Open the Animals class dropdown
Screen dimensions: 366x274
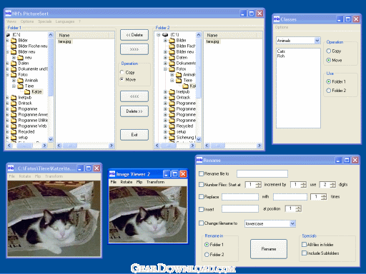317,41
